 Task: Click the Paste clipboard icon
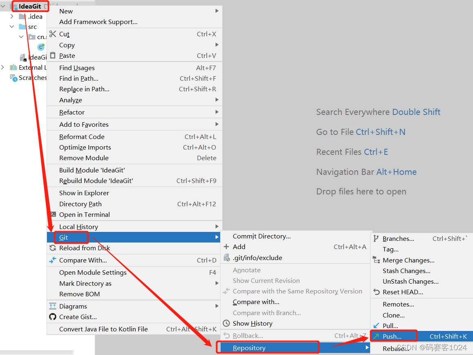(x=53, y=55)
